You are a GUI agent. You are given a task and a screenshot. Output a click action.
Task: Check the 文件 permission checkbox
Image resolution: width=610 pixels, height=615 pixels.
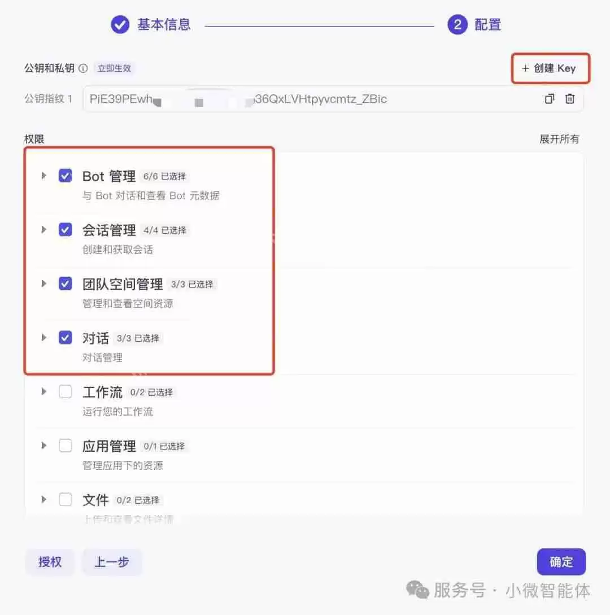66,499
